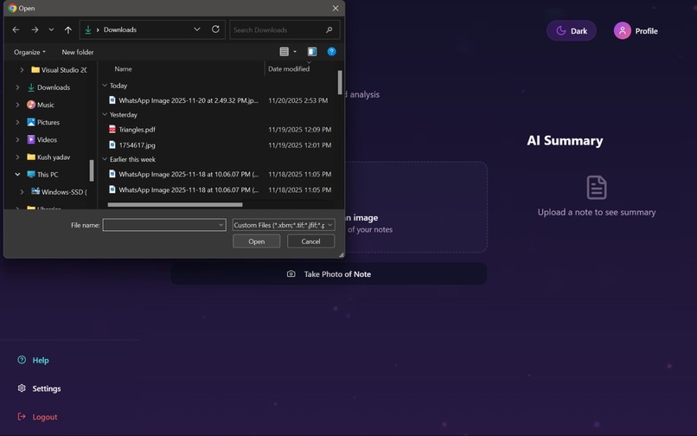Change the file view layout
Screen dimensions: 697x436
pyautogui.click(x=284, y=52)
